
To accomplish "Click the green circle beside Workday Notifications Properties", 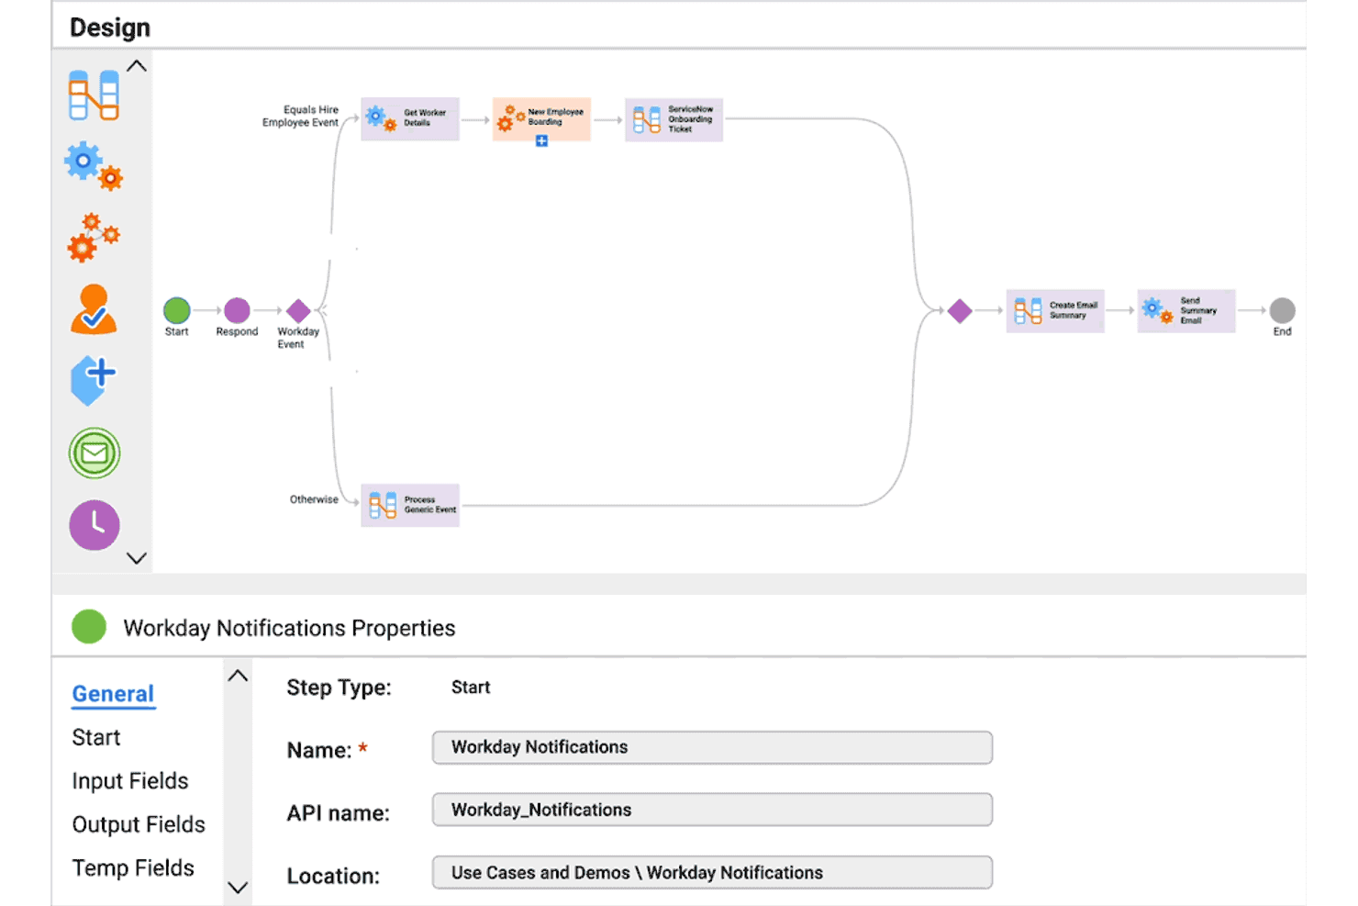I will [x=89, y=627].
